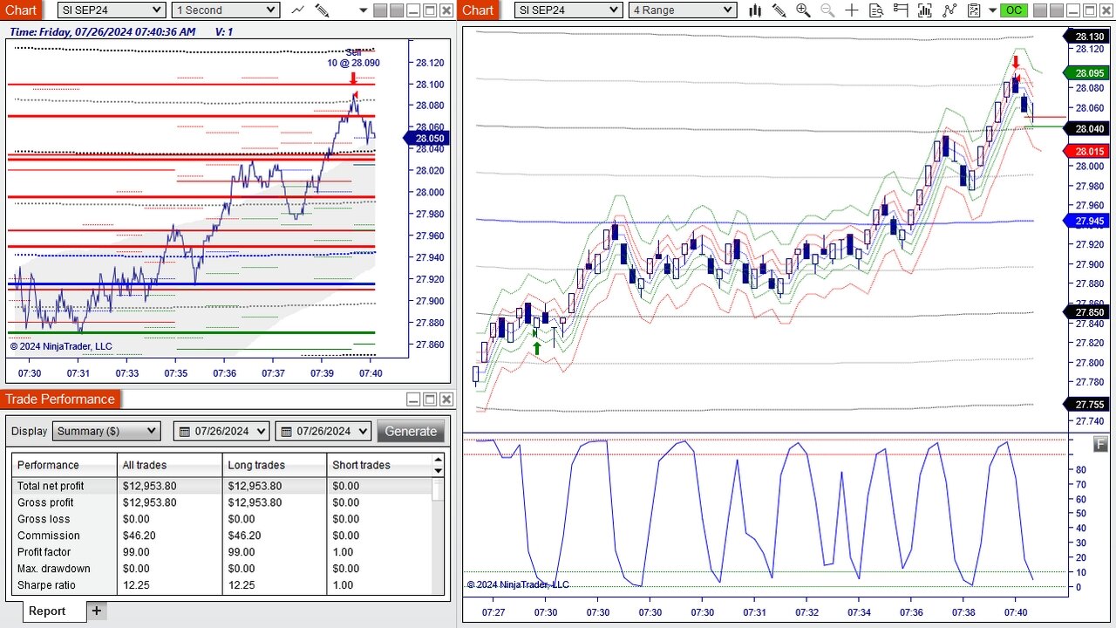Viewport: 1116px width, 628px height.
Task: Open SI SEP24 instrument dropdown in right chart
Action: pos(568,10)
